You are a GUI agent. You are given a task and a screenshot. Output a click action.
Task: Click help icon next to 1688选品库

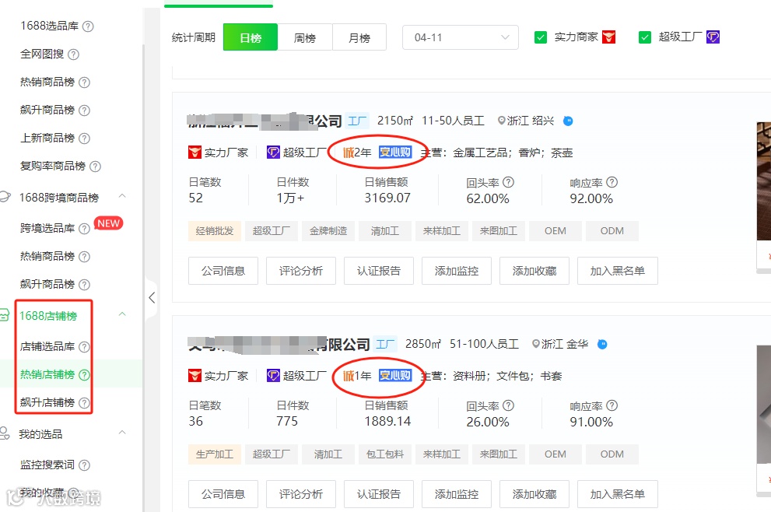pyautogui.click(x=87, y=26)
